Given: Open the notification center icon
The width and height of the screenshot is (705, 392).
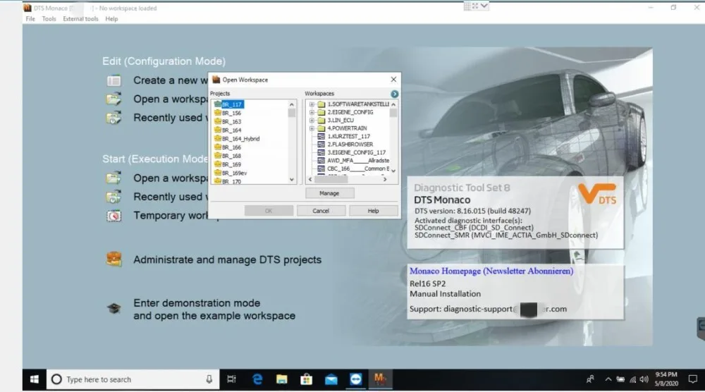Looking at the screenshot, I should [x=693, y=379].
